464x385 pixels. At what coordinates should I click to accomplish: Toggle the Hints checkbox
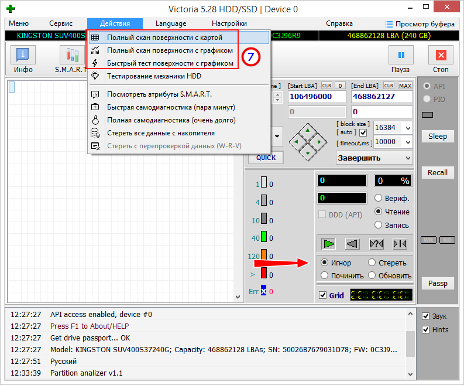[x=425, y=329]
